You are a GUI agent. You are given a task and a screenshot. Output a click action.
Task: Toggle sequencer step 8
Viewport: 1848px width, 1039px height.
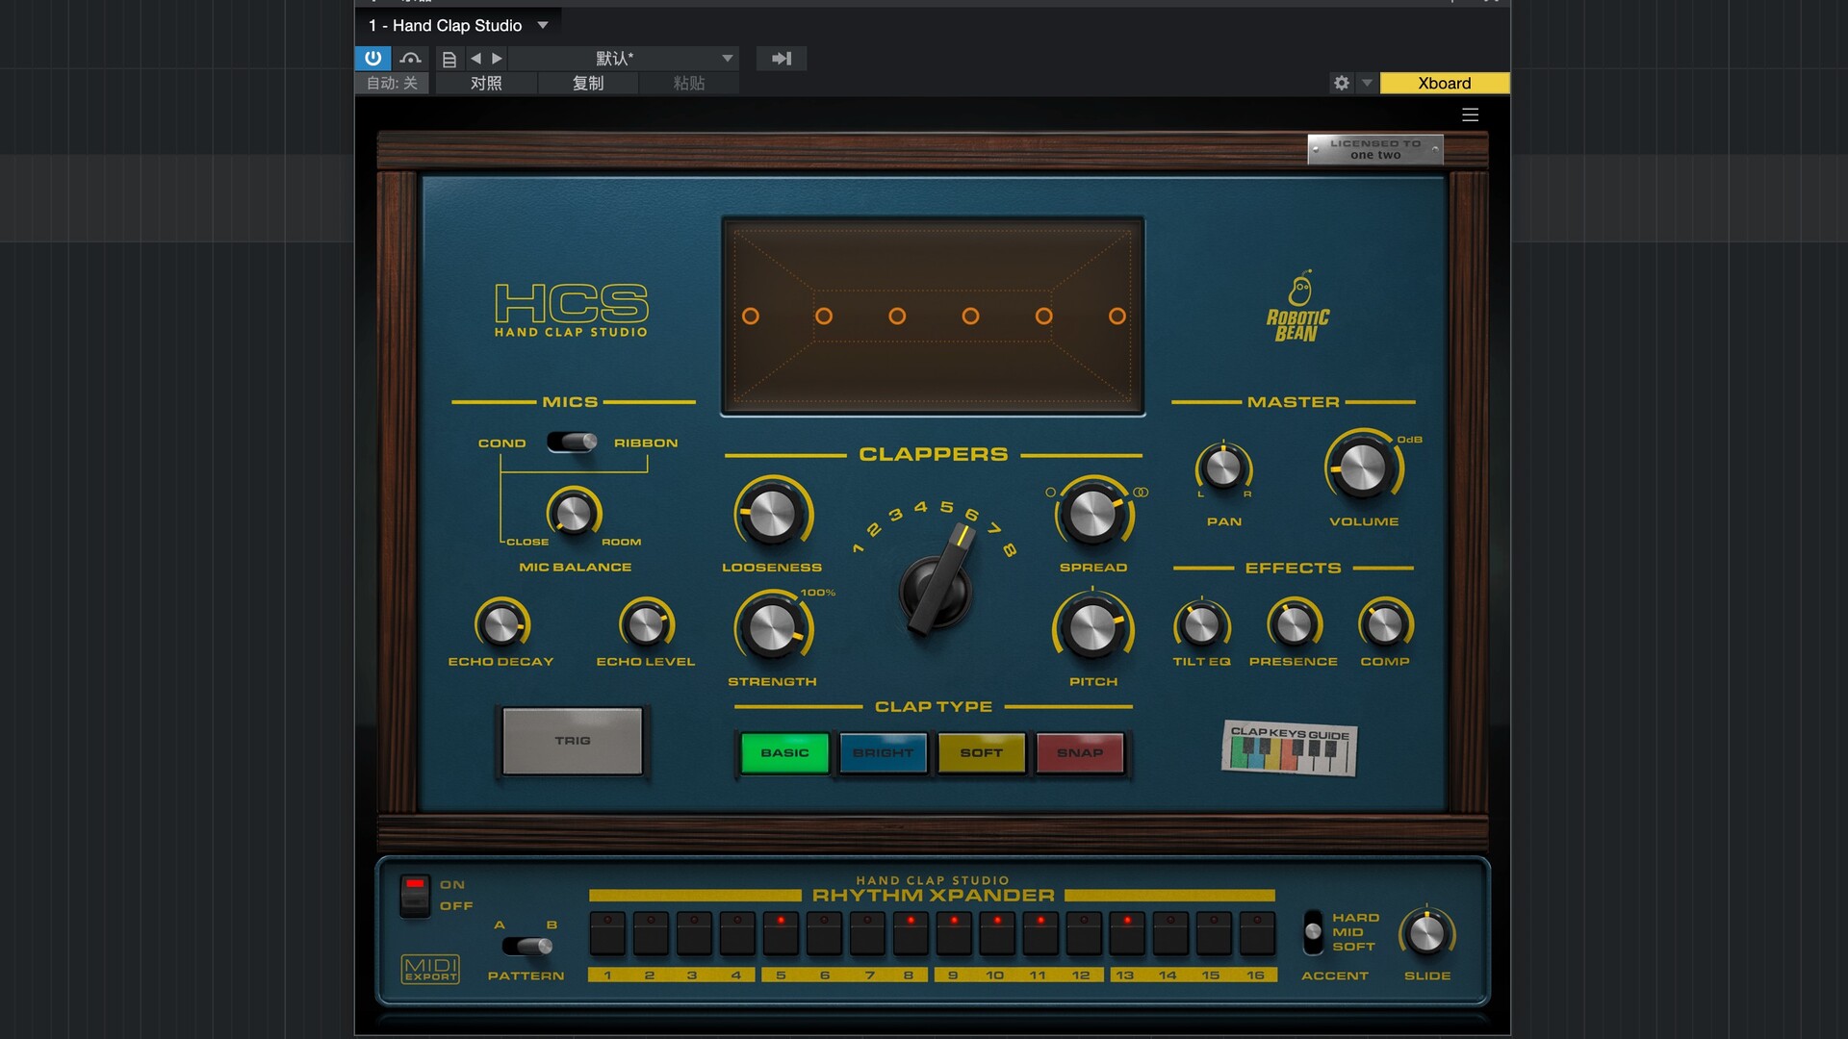[x=911, y=933]
